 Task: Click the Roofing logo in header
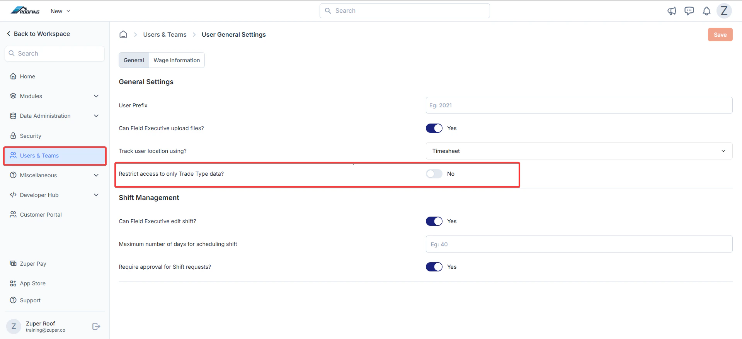pos(25,10)
